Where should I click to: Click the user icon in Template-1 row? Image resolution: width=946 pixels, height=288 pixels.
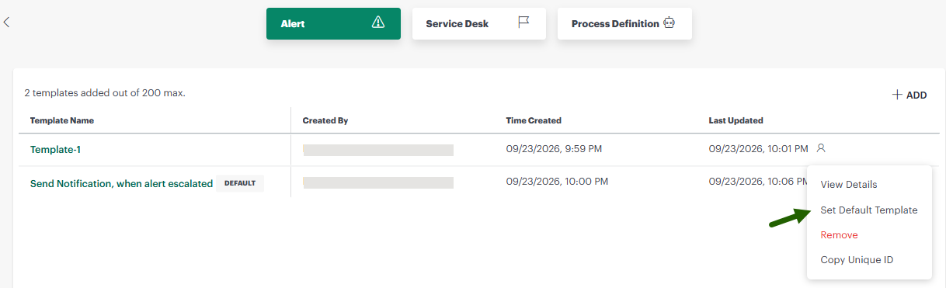[821, 147]
